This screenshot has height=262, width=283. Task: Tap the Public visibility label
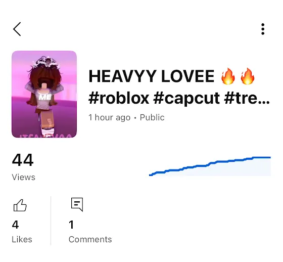[x=152, y=117]
